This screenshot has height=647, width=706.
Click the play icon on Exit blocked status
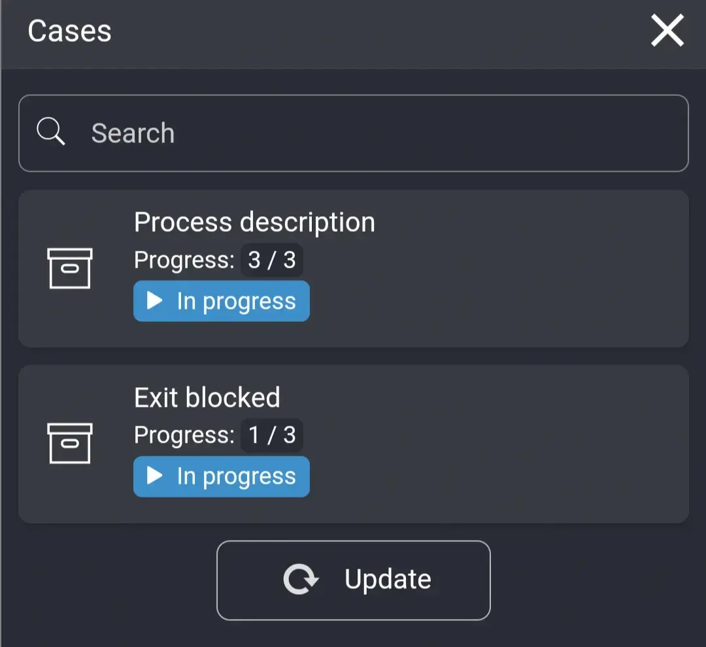(x=154, y=477)
